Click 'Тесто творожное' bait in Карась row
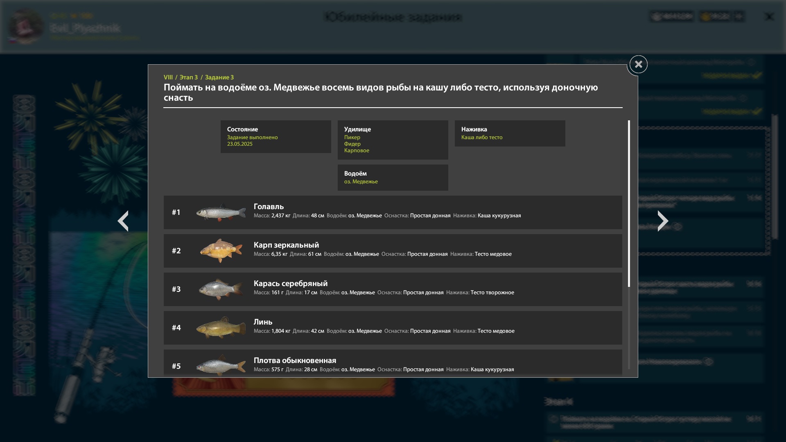Viewport: 786px width, 442px height. tap(492, 293)
